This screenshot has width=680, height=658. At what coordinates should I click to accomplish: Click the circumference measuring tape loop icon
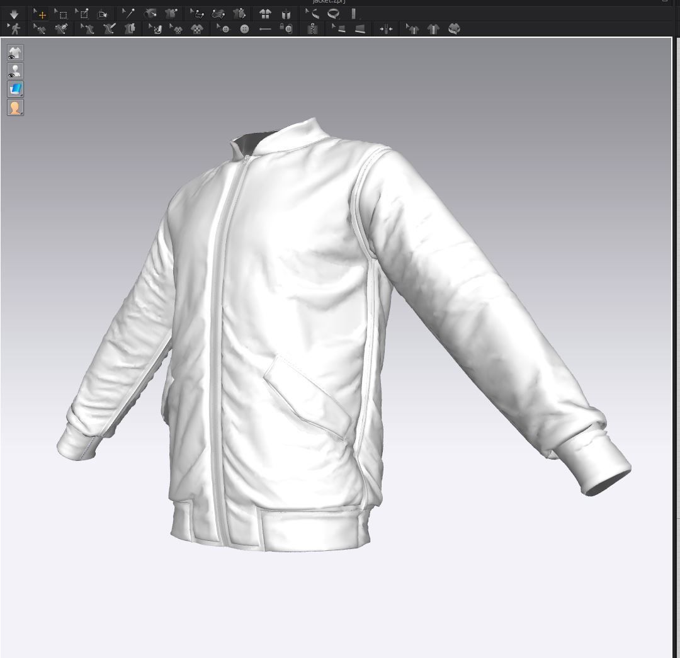click(334, 14)
